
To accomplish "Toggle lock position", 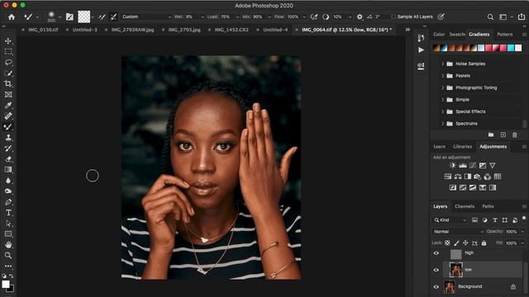I will (465, 243).
